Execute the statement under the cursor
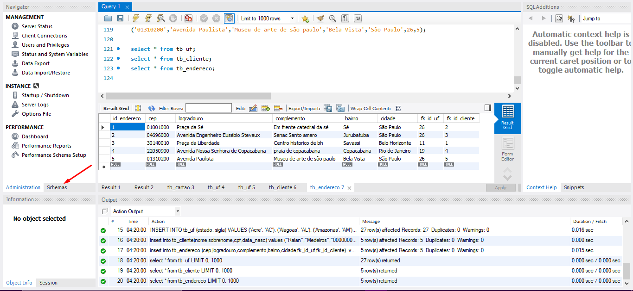This screenshot has height=291, width=633. coord(148,19)
